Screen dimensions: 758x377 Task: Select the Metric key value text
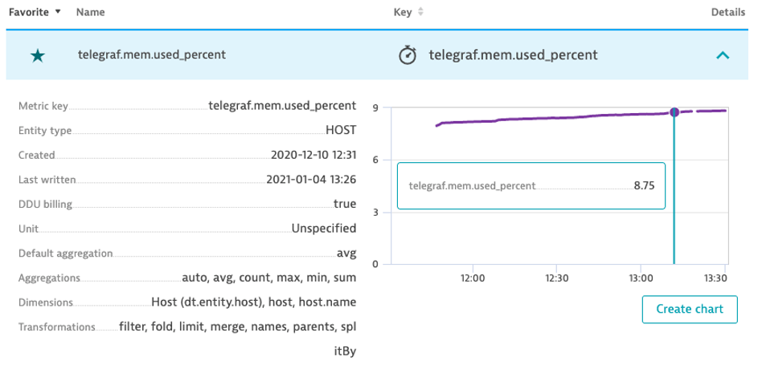(x=282, y=106)
